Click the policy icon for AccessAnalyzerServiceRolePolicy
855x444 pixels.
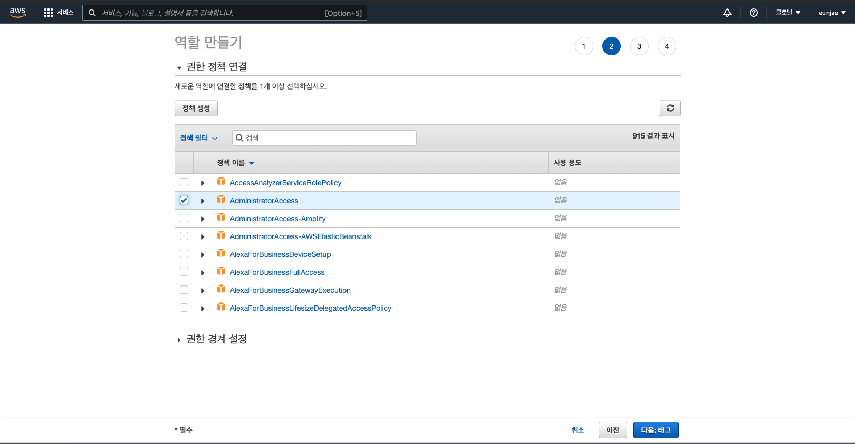pos(221,182)
